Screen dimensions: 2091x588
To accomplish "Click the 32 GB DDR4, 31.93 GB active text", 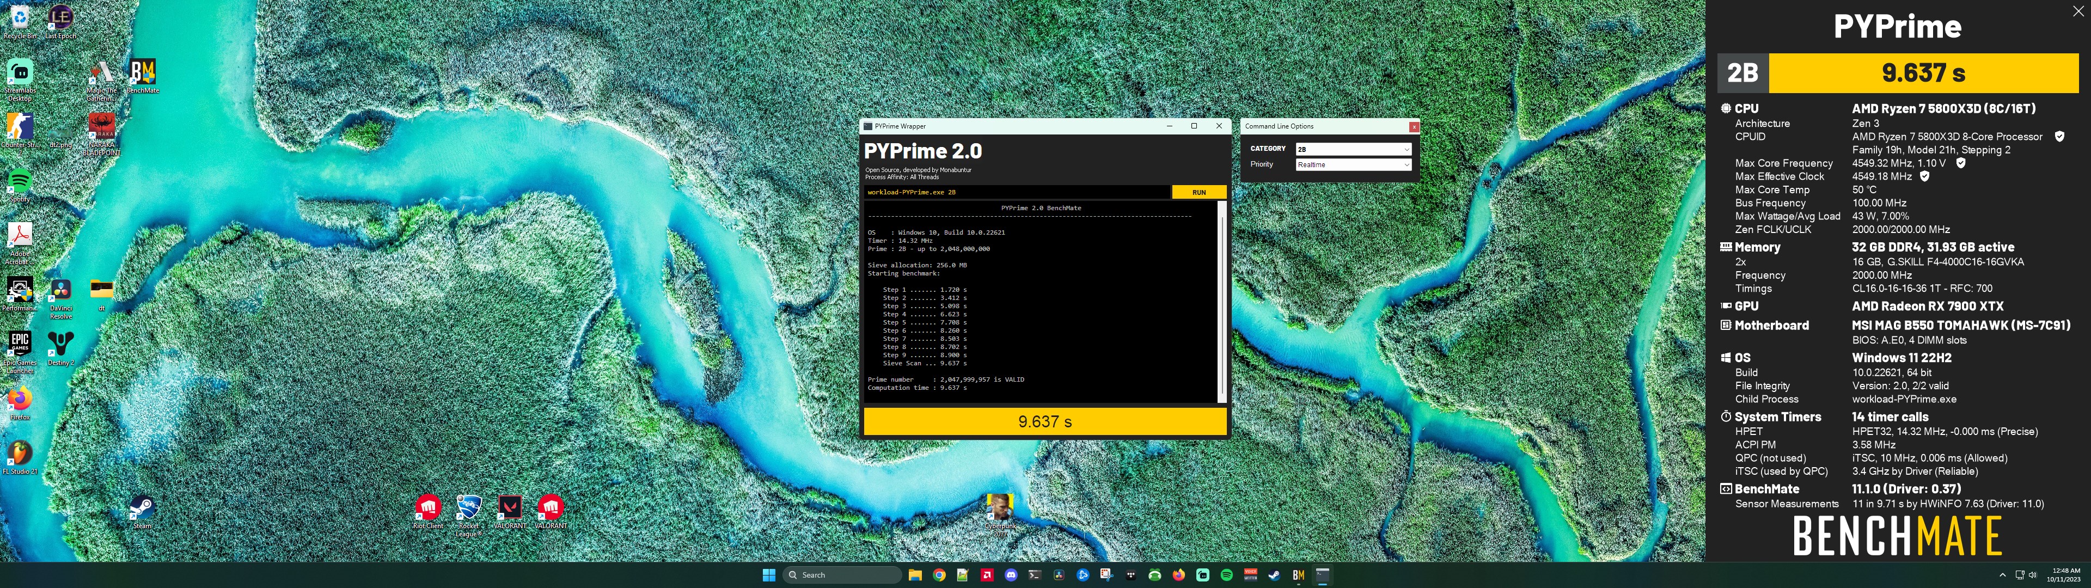I will [x=1933, y=247].
